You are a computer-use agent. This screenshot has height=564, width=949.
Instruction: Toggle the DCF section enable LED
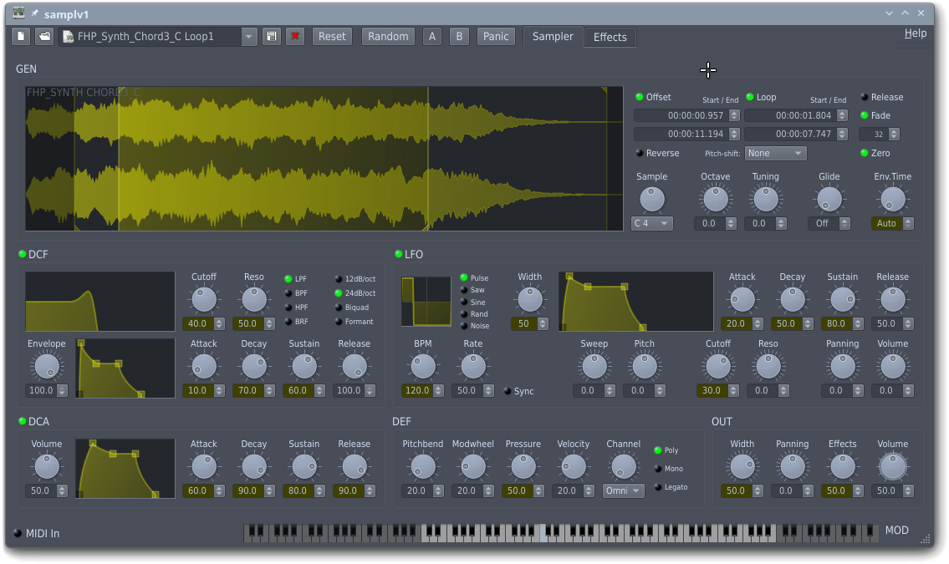click(x=23, y=254)
